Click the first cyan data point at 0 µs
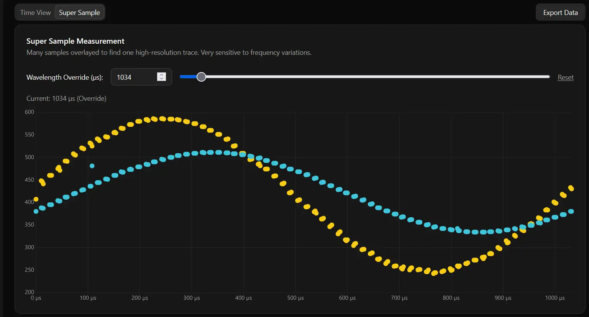This screenshot has width=589, height=317. point(36,211)
